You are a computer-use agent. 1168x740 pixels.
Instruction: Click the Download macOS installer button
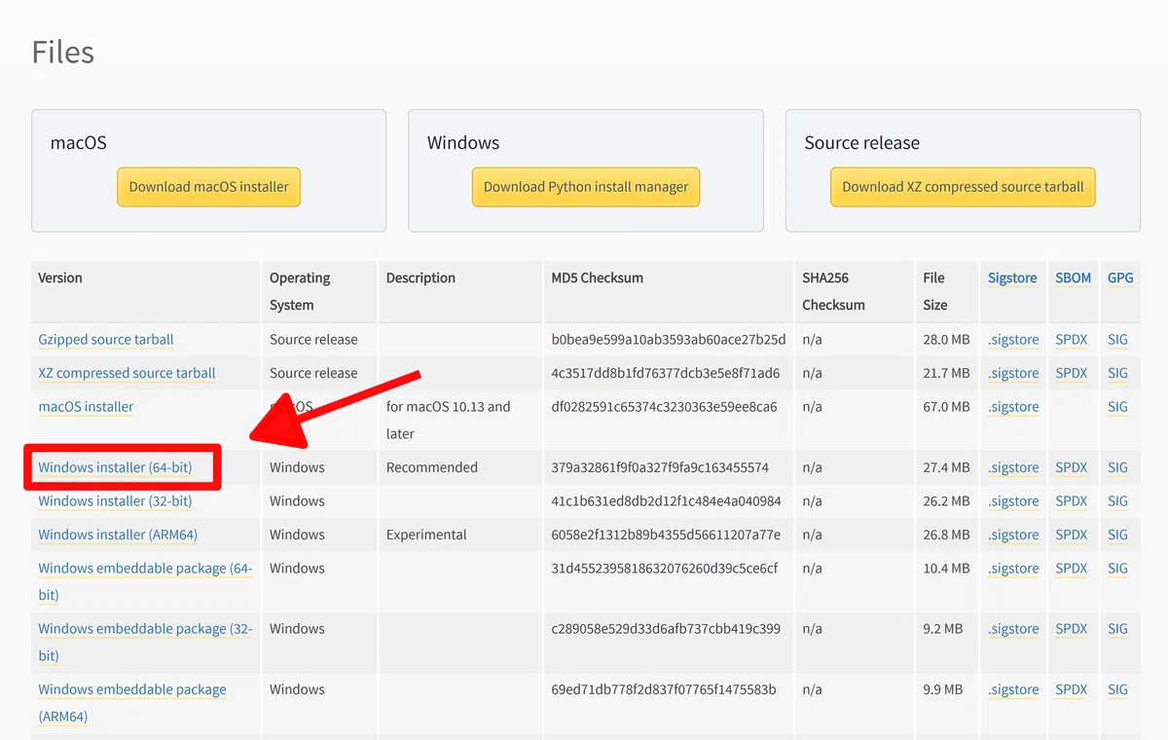(208, 187)
